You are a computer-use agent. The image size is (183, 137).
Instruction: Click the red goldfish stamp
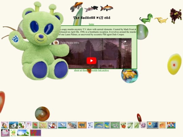(35, 125)
